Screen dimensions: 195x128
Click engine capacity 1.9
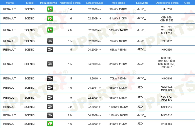[x=70, y=98]
